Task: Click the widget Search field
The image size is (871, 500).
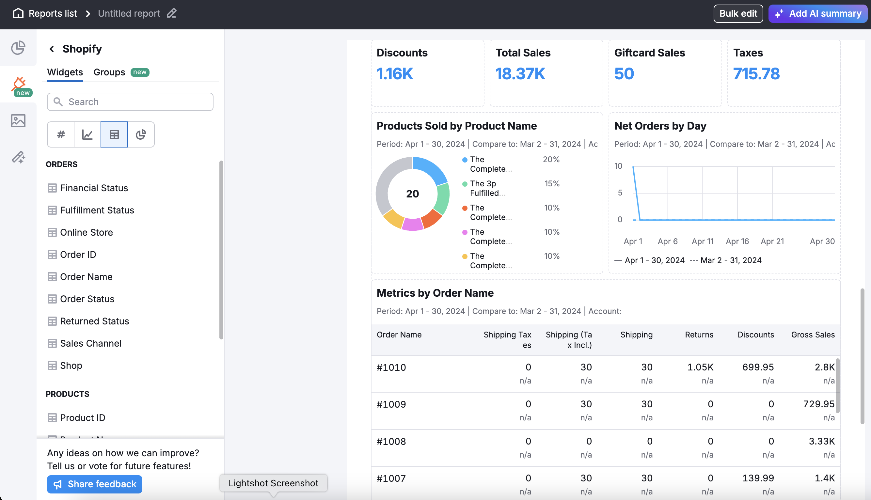Action: point(130,102)
